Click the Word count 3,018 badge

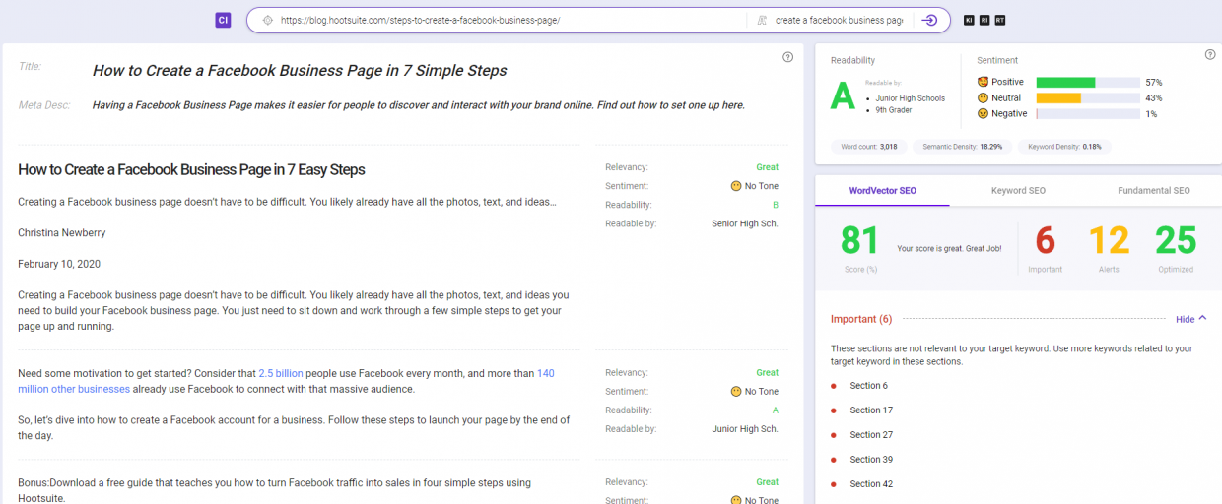click(868, 147)
